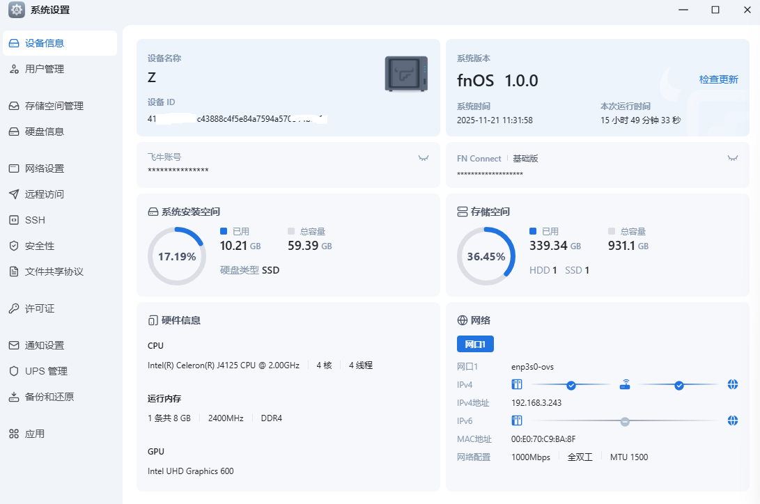
Task: Open user management via its icon
Action: (14, 69)
